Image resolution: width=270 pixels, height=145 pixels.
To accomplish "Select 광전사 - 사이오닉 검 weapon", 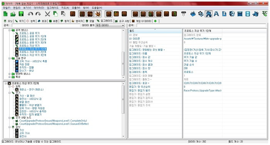I will 30,99.
